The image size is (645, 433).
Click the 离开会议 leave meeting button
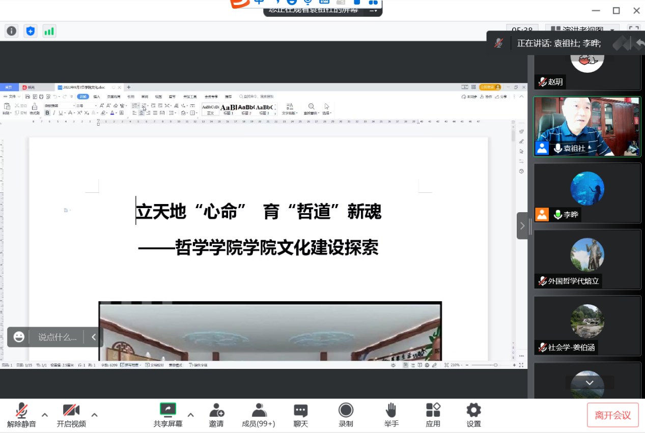pyautogui.click(x=612, y=415)
